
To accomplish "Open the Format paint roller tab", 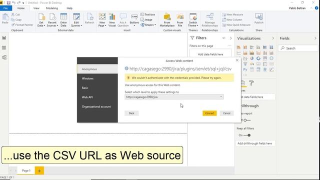I will [x=251, y=83].
